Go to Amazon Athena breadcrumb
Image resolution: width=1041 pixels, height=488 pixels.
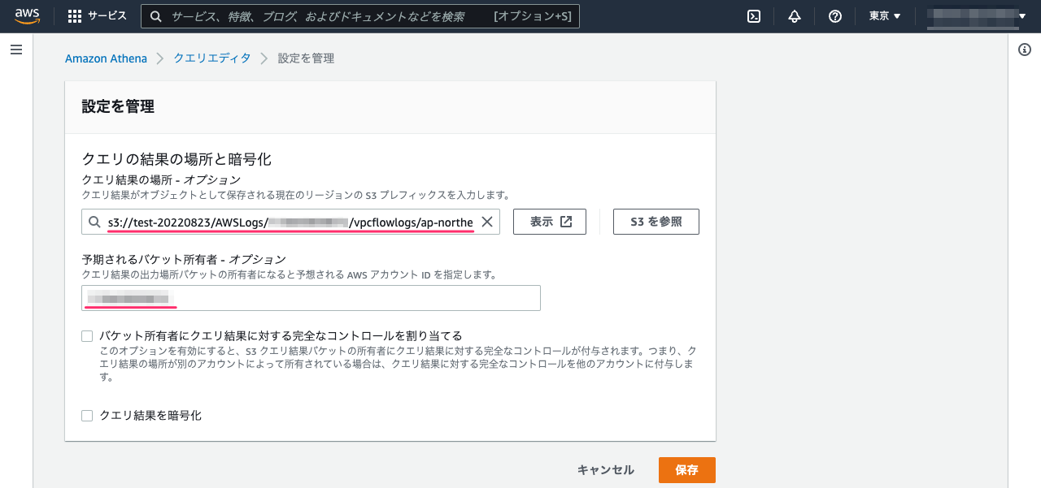pos(106,58)
